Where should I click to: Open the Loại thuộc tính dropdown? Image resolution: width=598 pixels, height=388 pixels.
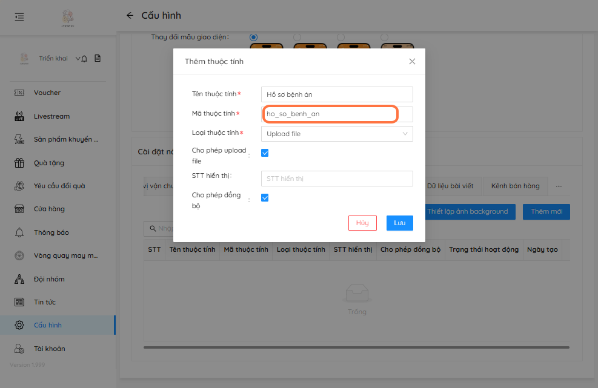coord(336,134)
